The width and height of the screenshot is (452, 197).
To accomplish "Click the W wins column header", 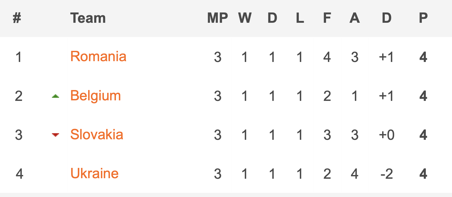I will click(245, 18).
